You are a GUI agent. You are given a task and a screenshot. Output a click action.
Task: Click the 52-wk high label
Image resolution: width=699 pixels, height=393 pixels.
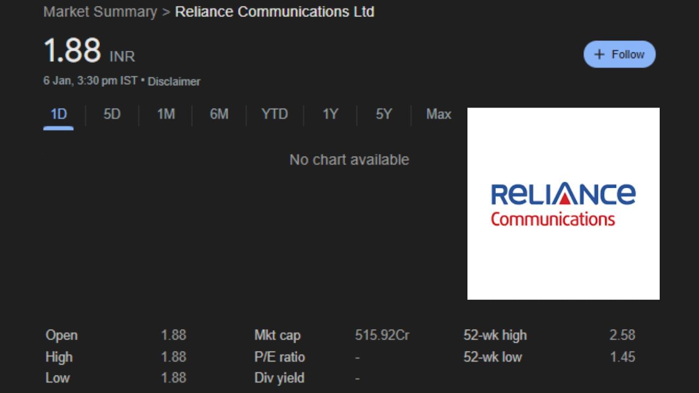coord(495,335)
